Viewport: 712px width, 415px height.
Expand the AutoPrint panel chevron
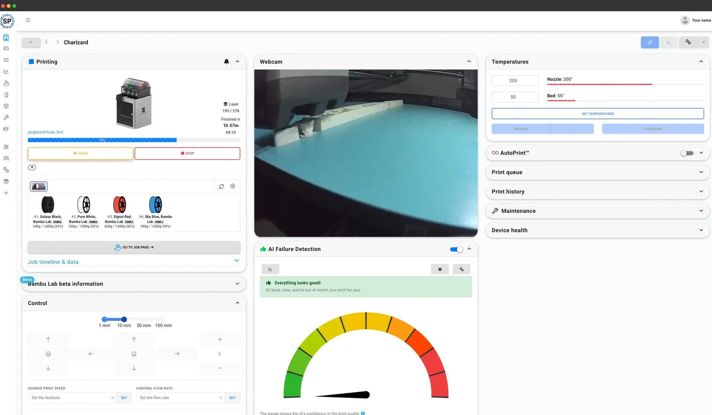coord(701,153)
